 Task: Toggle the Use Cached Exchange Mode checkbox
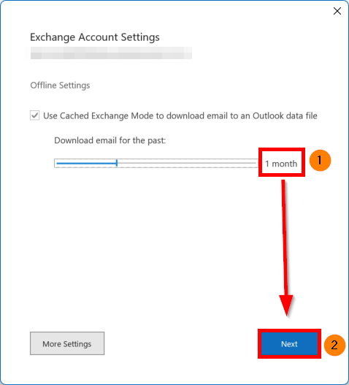point(34,115)
